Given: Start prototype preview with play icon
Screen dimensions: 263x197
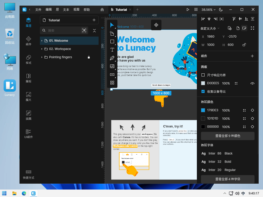Looking at the screenshot, I should pos(188,10).
